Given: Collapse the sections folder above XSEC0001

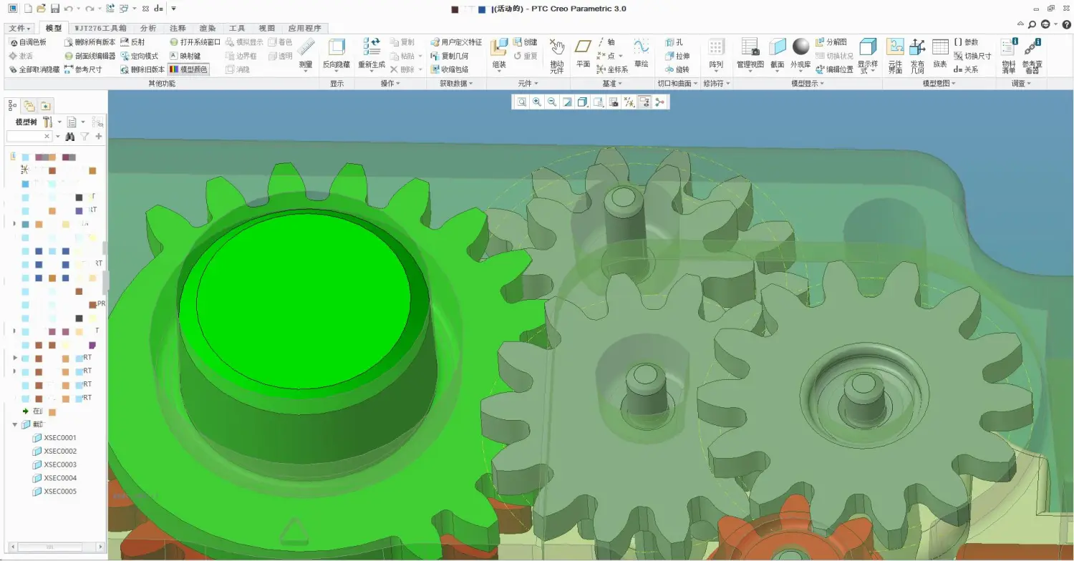Looking at the screenshot, I should (15, 424).
